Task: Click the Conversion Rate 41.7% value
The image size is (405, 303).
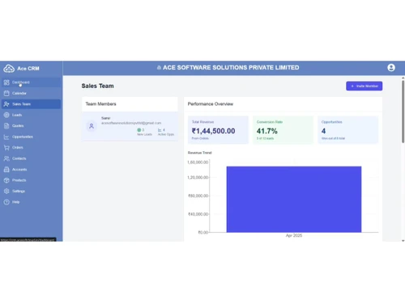Action: tap(266, 131)
